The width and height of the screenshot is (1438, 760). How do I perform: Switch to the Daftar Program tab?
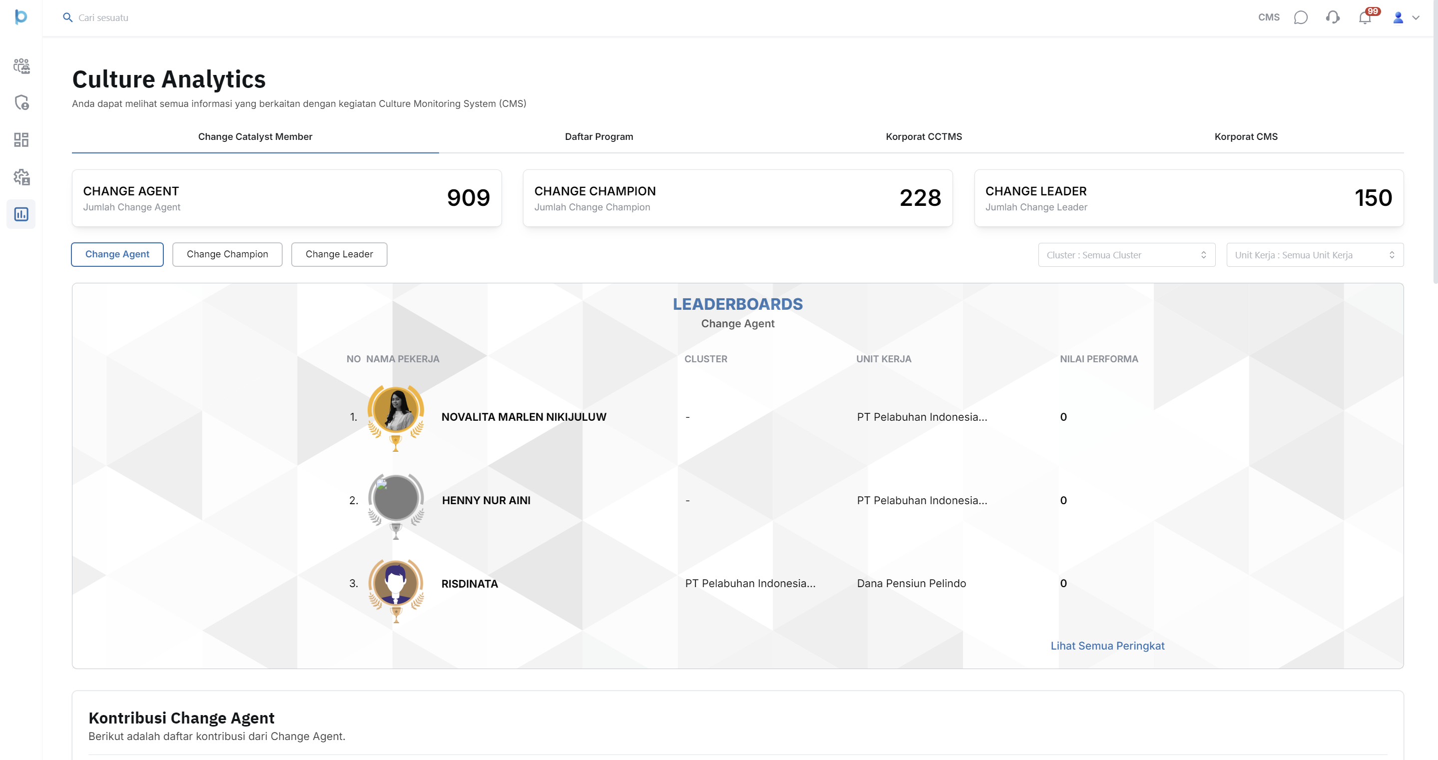click(x=598, y=137)
